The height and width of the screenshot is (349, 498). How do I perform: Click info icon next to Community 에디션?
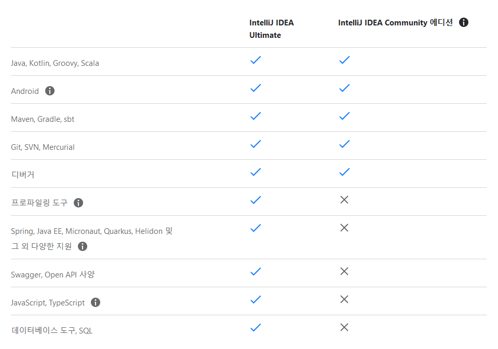(x=464, y=22)
